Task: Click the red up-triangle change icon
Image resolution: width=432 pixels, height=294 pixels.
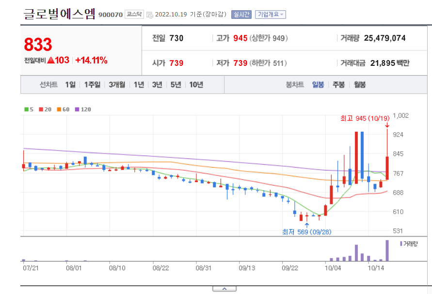Action: click(x=51, y=60)
